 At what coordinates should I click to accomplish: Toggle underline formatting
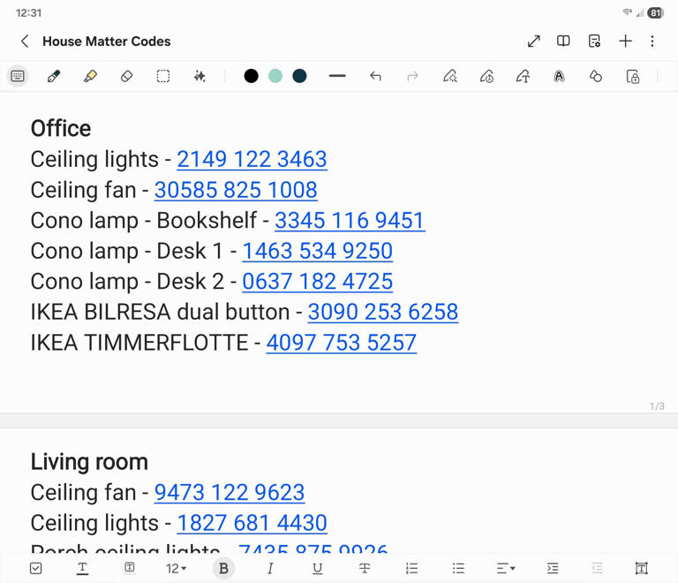point(317,568)
